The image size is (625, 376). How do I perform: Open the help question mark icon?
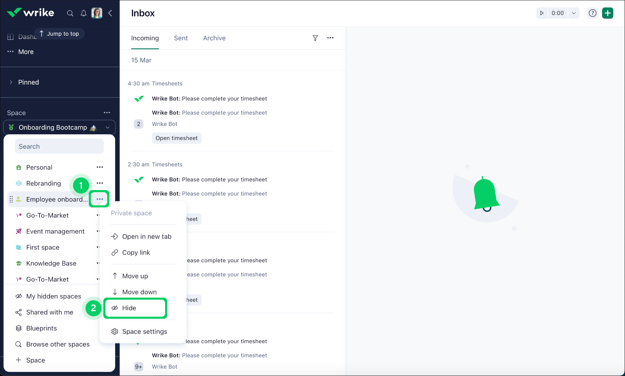pos(593,13)
